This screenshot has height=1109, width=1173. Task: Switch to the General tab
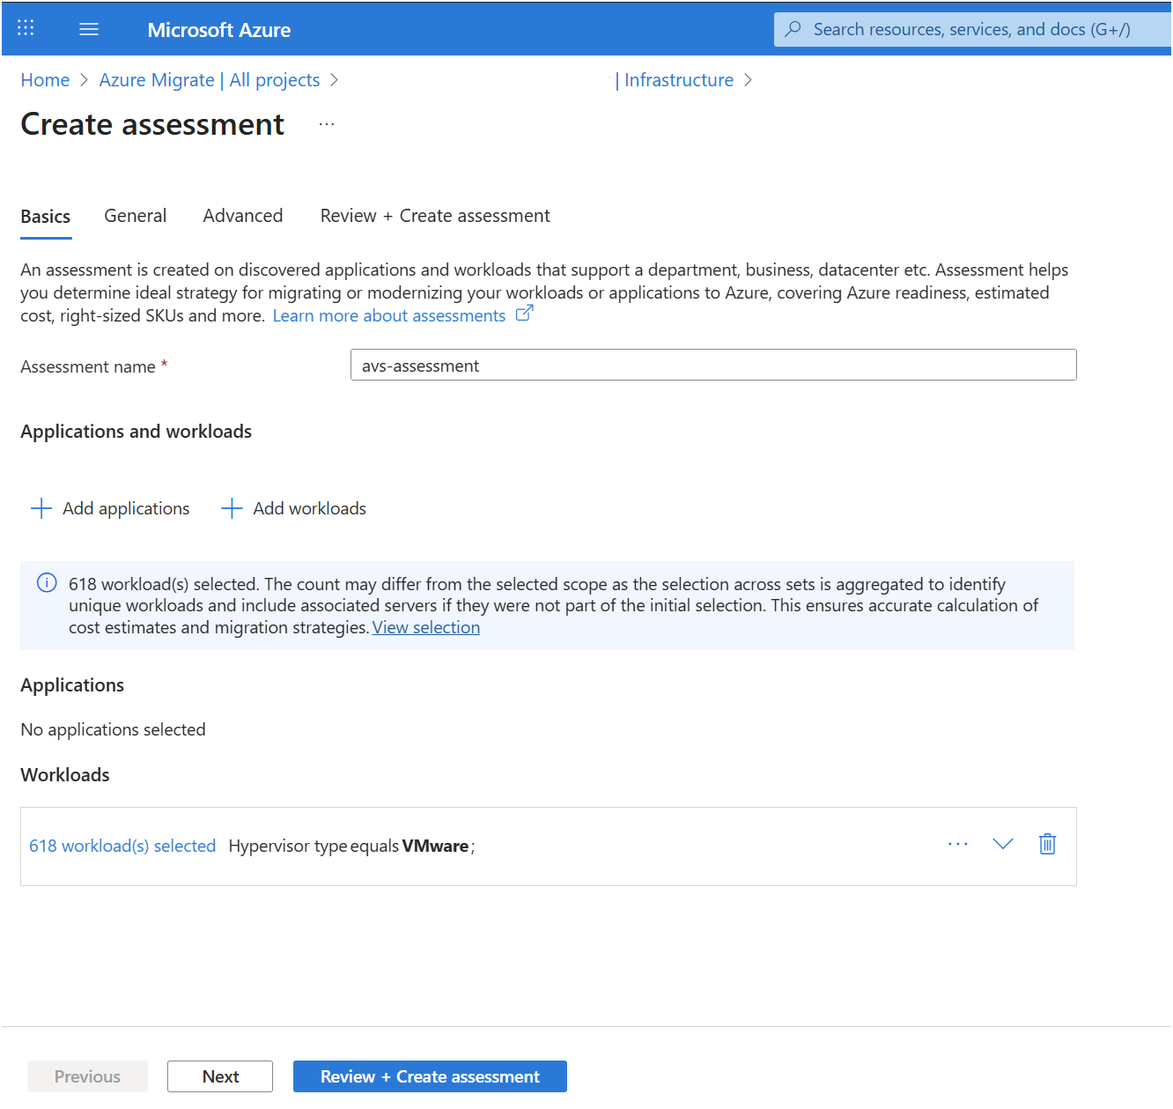point(135,216)
